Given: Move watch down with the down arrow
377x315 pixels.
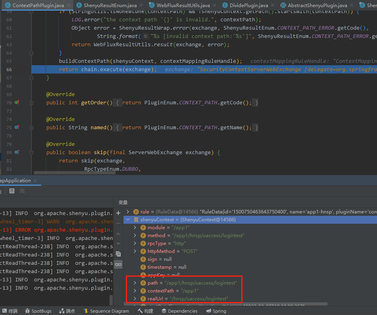Looking at the screenshot, I should pos(118,243).
